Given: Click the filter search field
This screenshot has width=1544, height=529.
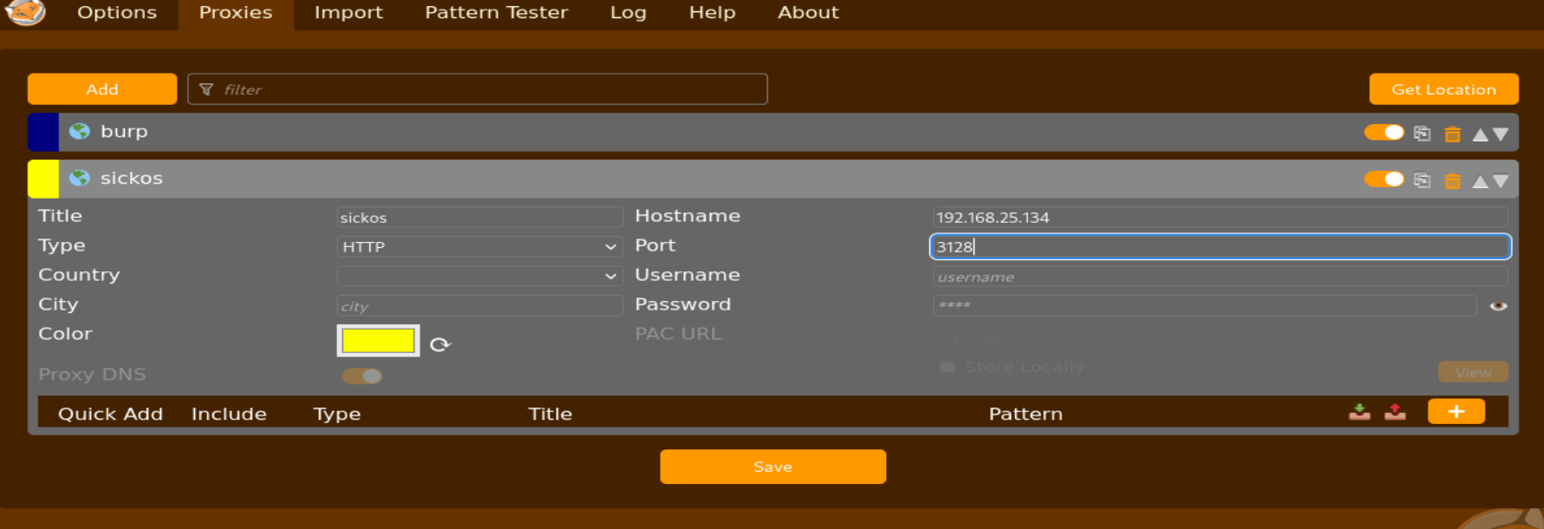Looking at the screenshot, I should coord(478,89).
